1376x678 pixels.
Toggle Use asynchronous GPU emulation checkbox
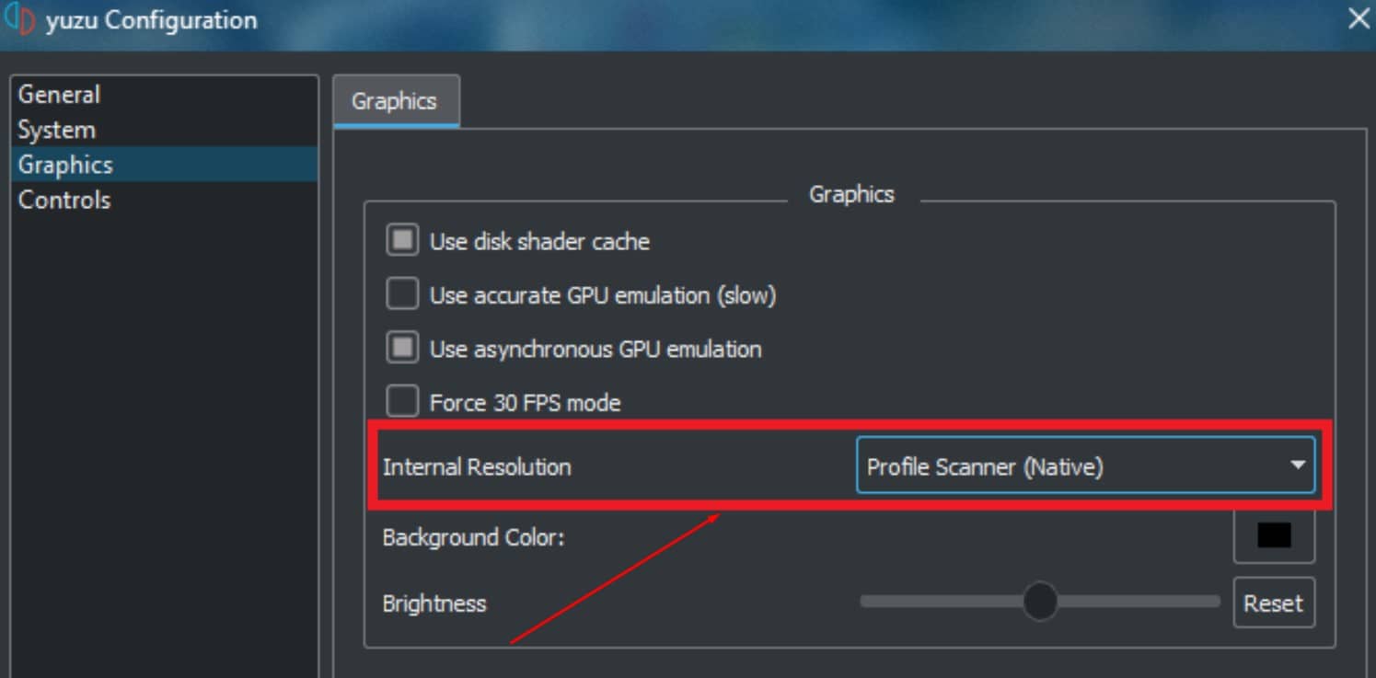point(402,349)
